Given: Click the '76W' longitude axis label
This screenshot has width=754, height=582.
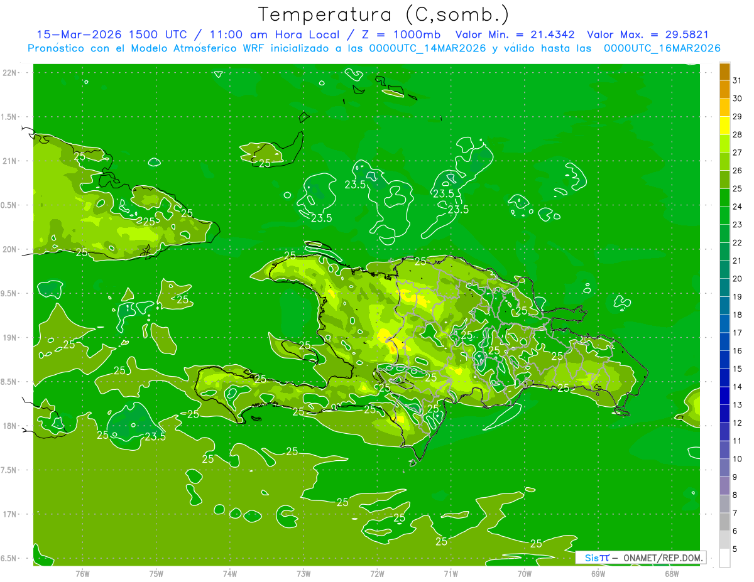Looking at the screenshot, I should click(x=82, y=574).
